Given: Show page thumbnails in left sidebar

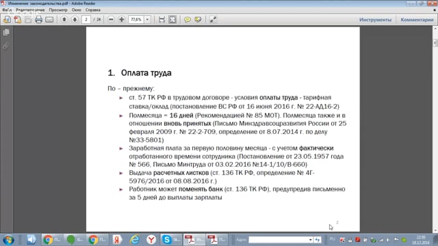Looking at the screenshot, I should tap(6, 32).
